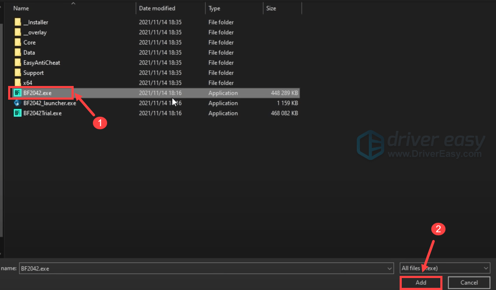Select the x64 folder name
The width and height of the screenshot is (496, 290).
click(x=28, y=83)
